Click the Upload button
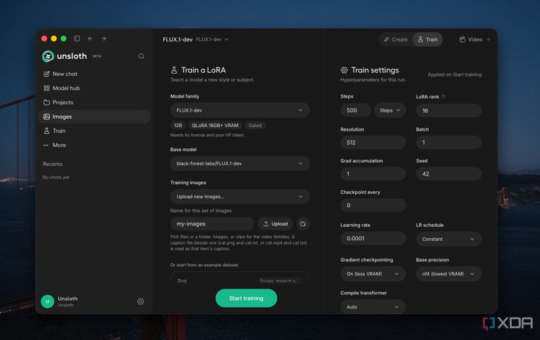 click(x=276, y=223)
